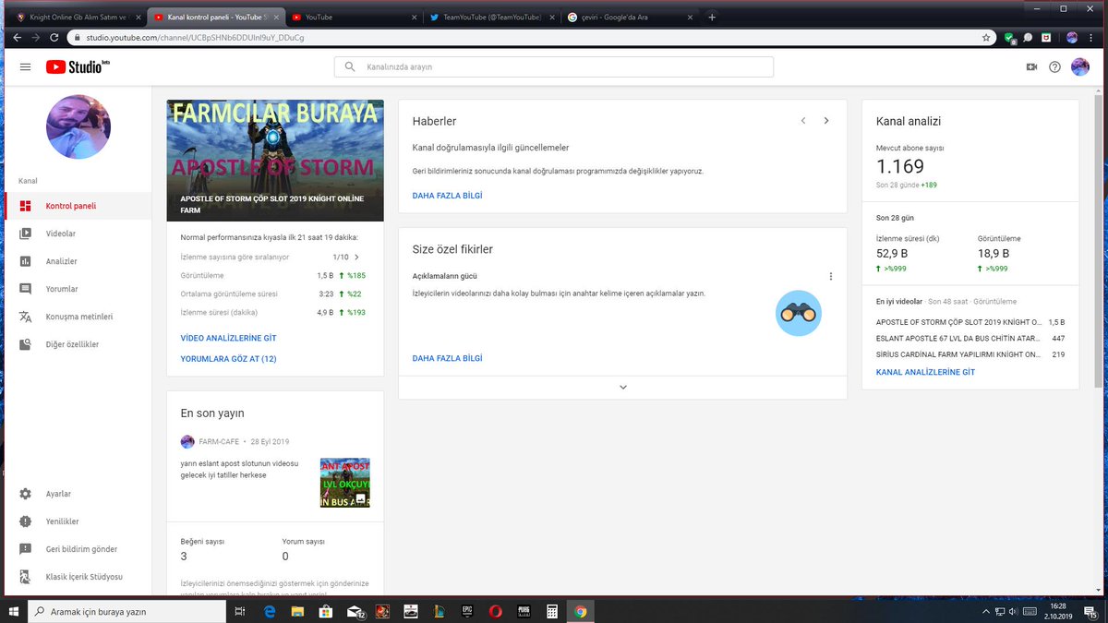Click VİDEO ANALİZLERİNE GİT link
This screenshot has width=1108, height=623.
coord(228,339)
